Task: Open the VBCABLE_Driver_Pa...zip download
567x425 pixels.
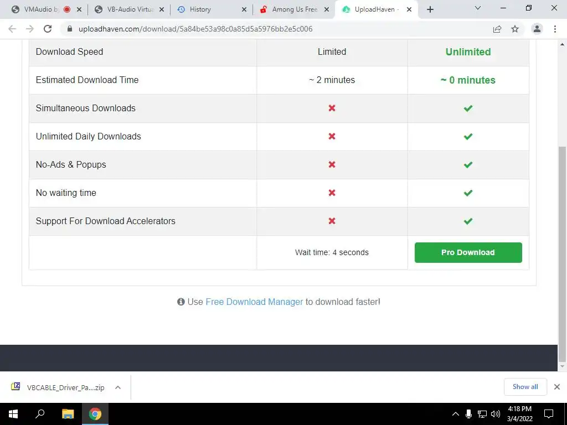Action: click(58, 387)
